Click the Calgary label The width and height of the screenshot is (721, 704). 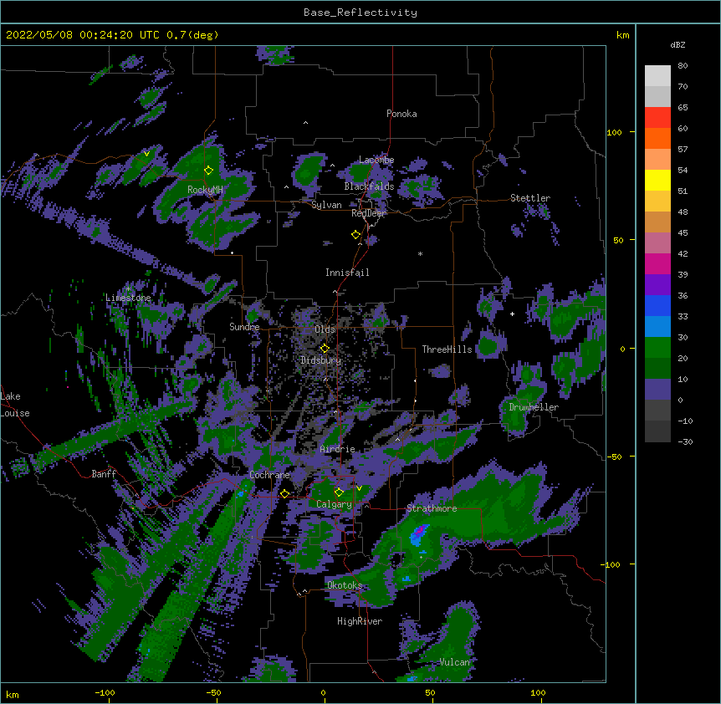(x=334, y=504)
